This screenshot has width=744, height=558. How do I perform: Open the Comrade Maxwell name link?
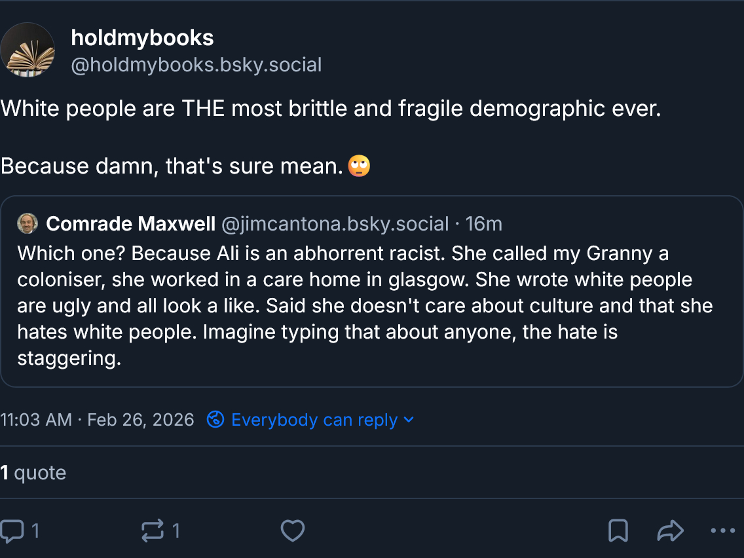click(x=131, y=224)
